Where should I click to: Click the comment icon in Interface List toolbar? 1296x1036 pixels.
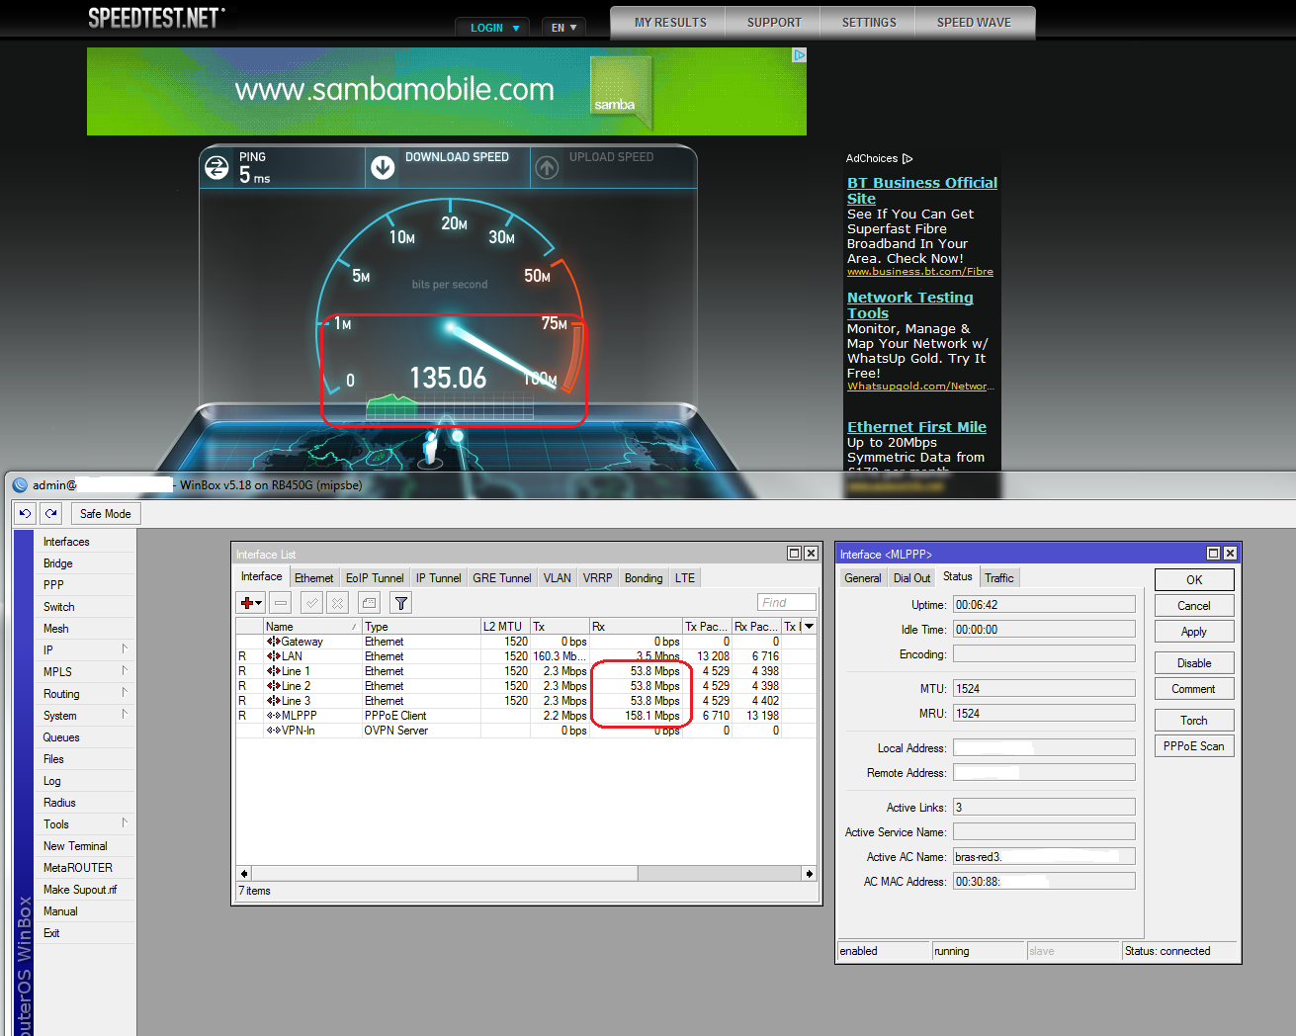(x=369, y=603)
